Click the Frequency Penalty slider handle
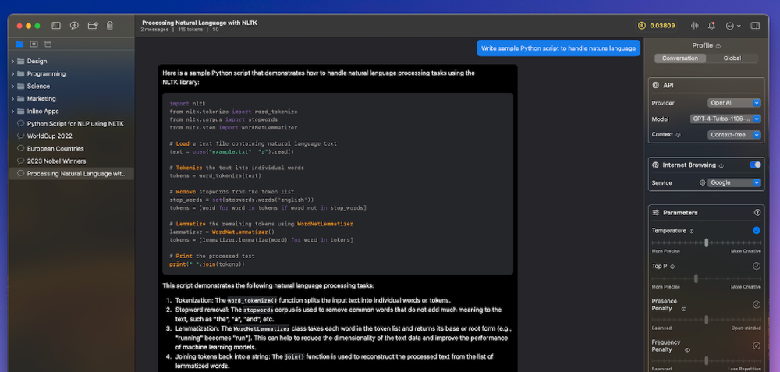The image size is (780, 372). tap(707, 360)
